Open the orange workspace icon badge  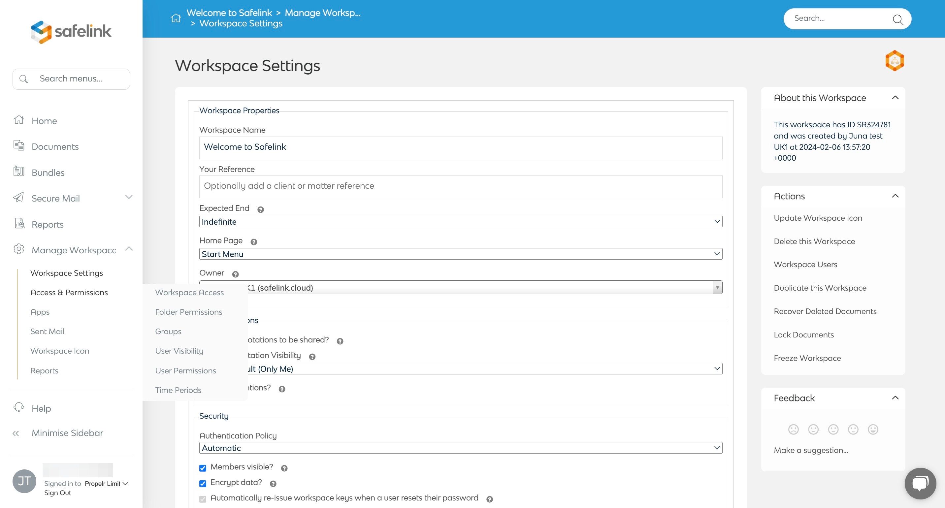click(895, 61)
